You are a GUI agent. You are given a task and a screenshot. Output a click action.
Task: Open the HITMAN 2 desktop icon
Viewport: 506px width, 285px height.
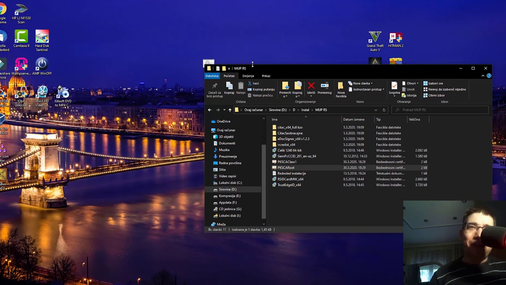click(x=396, y=40)
